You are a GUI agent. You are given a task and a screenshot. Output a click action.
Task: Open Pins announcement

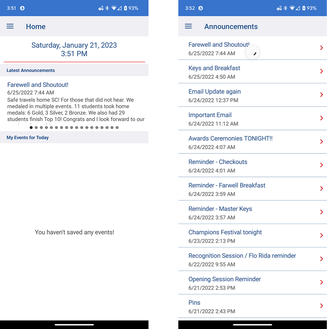click(x=252, y=306)
